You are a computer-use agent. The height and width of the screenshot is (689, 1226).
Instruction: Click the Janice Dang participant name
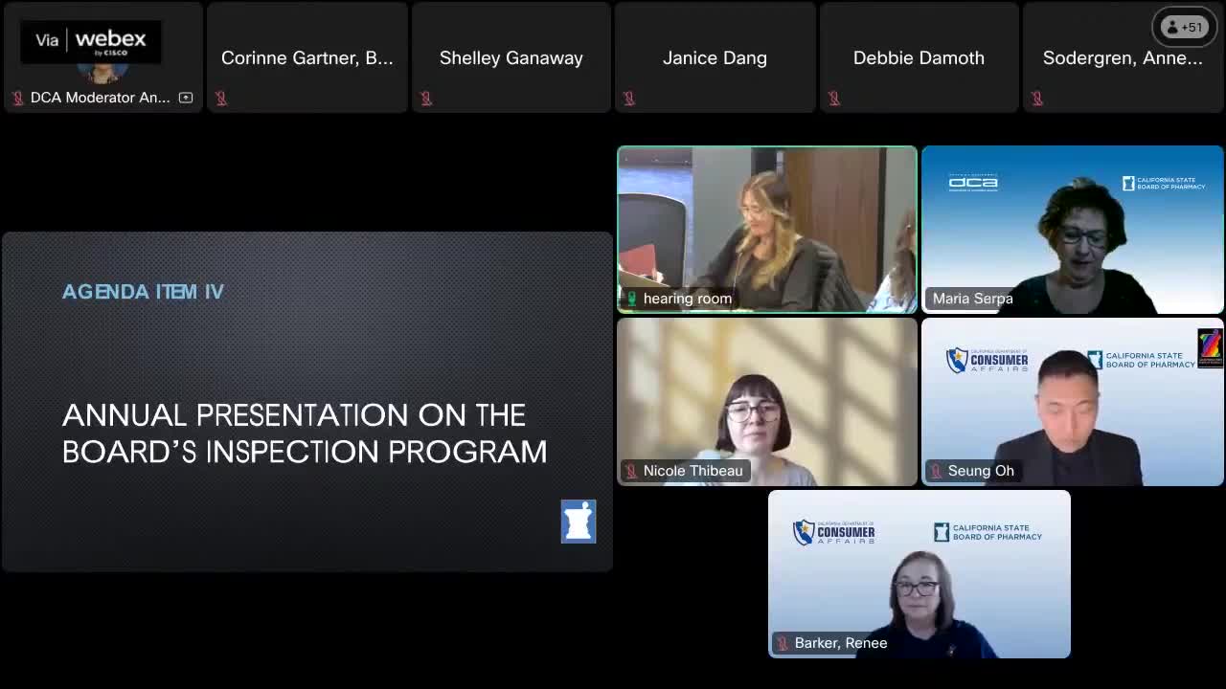pyautogui.click(x=715, y=57)
